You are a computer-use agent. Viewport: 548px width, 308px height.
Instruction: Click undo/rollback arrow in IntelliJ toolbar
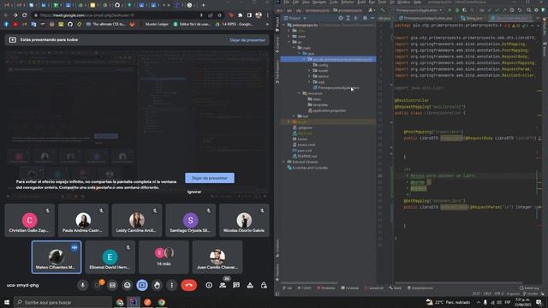tap(520, 10)
